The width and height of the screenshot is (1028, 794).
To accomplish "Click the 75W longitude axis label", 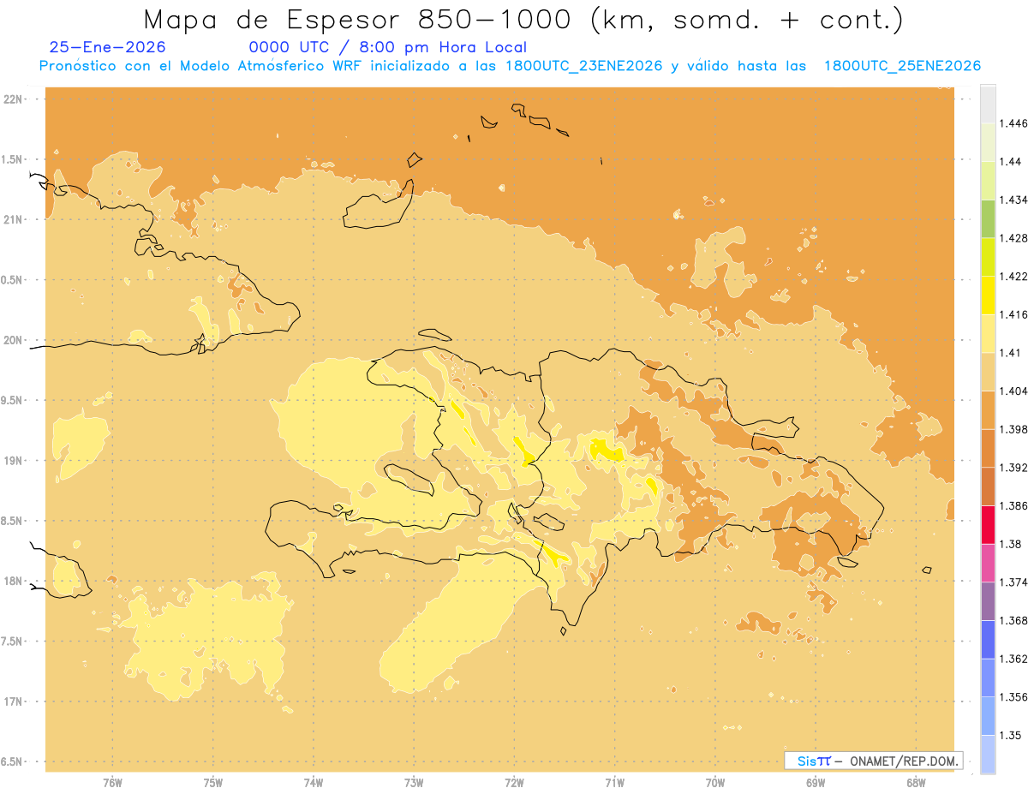I will [212, 783].
